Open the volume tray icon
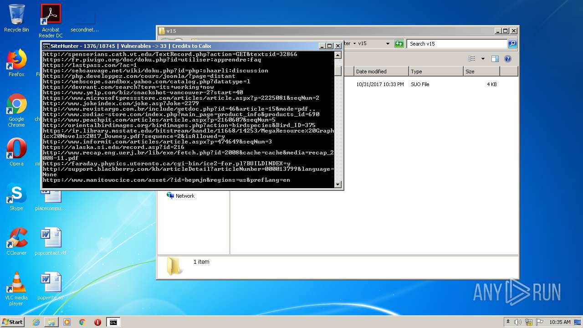 [x=518, y=322]
